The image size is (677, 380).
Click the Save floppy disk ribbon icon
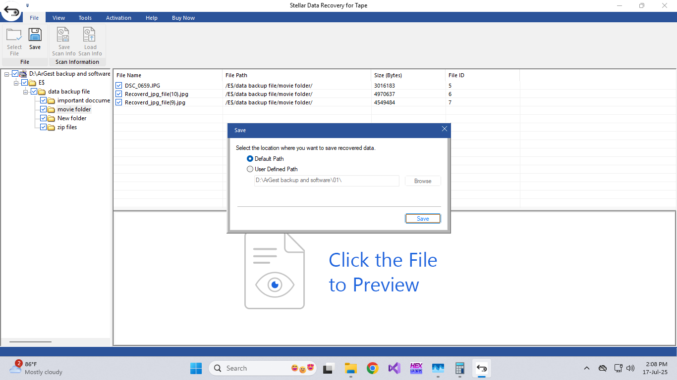click(x=35, y=36)
